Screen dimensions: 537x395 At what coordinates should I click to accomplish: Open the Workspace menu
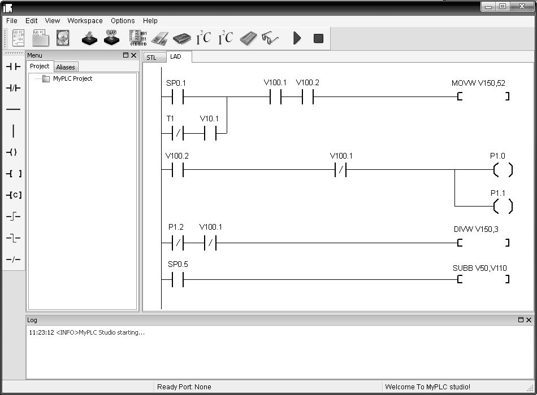[x=85, y=20]
